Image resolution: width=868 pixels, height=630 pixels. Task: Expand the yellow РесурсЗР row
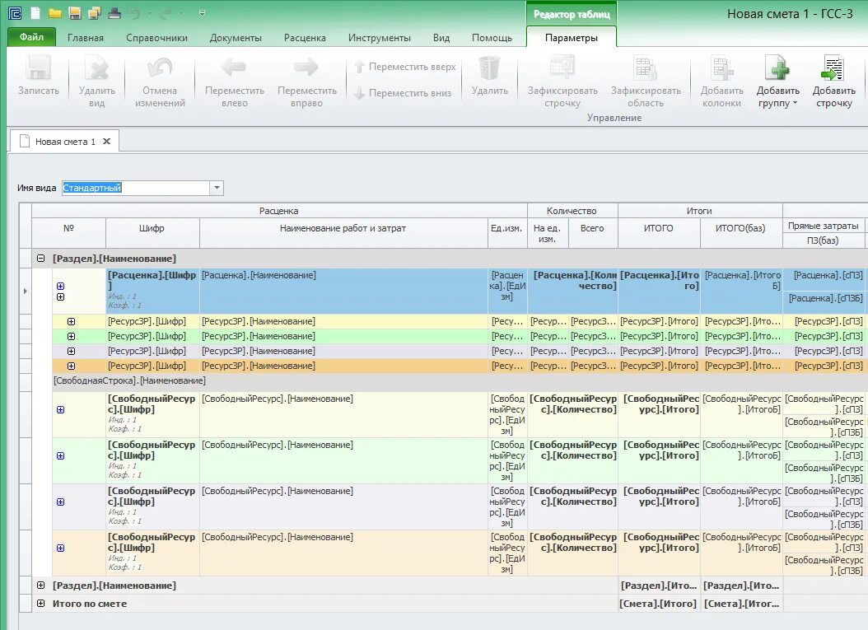click(x=71, y=321)
